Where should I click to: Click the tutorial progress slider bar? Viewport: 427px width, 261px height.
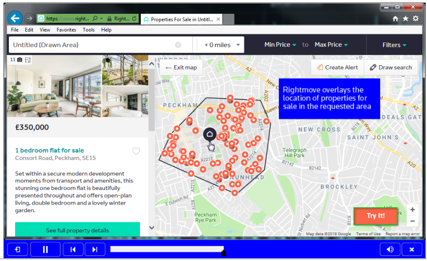tap(168, 249)
